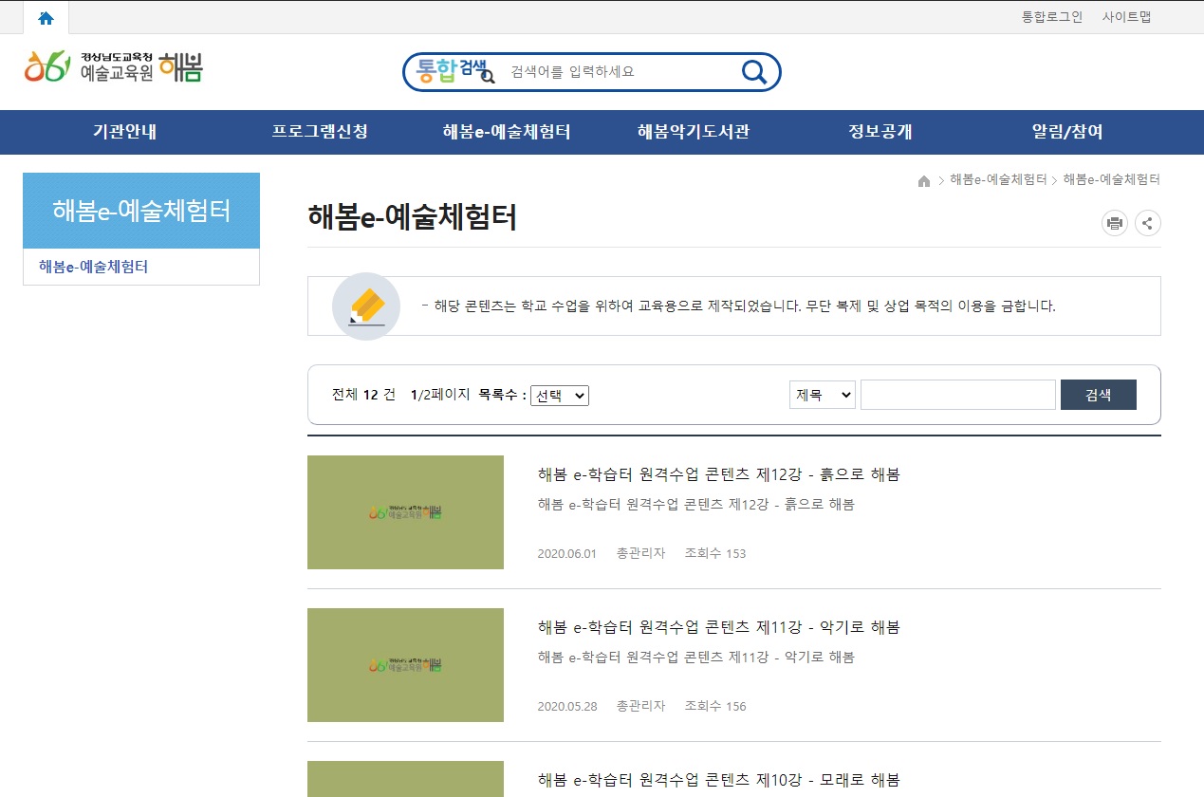Click the home icon tab at top left
1204x797 pixels.
[46, 18]
